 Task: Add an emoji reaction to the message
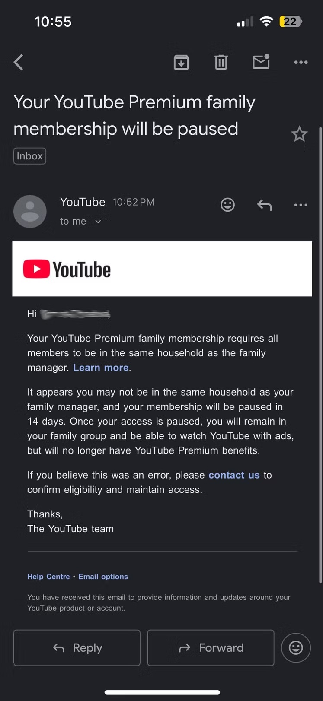(x=228, y=204)
